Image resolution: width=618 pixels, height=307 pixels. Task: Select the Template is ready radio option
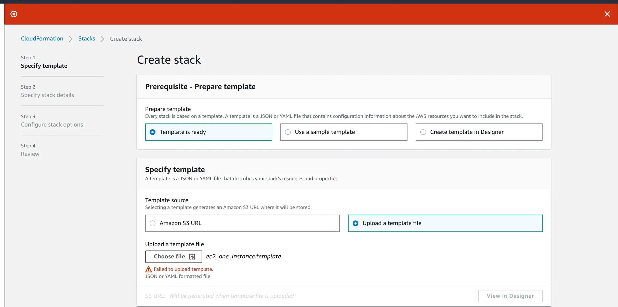(152, 132)
